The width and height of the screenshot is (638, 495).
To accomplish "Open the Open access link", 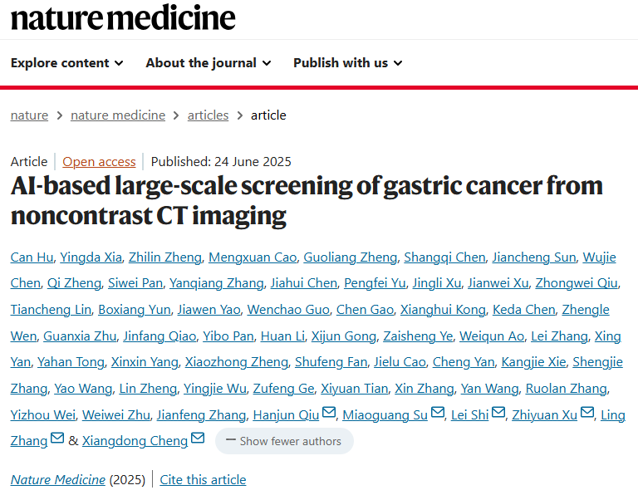I will click(99, 162).
